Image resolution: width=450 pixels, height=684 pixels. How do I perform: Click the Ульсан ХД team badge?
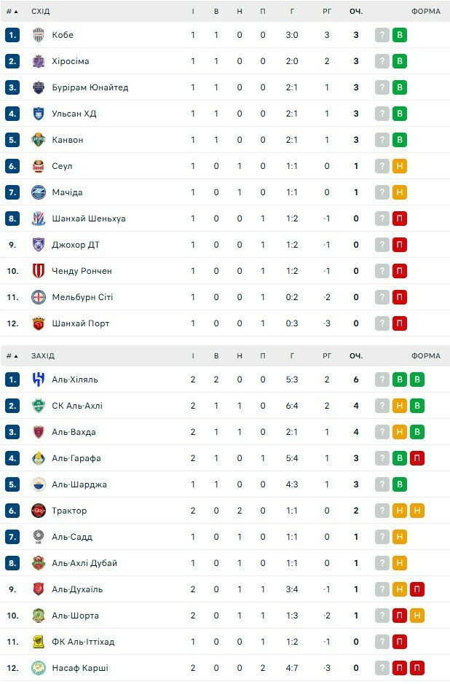39,114
